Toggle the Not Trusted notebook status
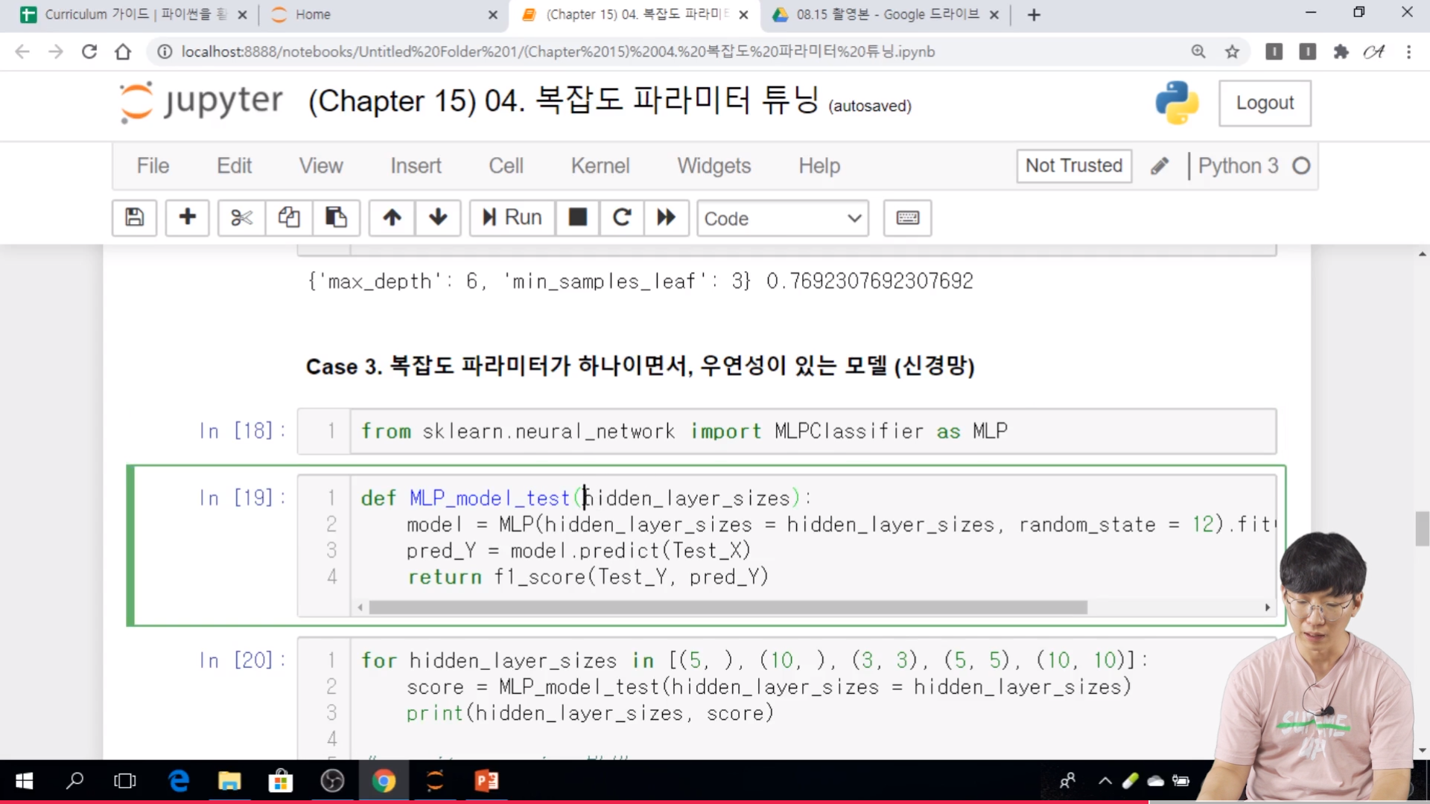The width and height of the screenshot is (1430, 804). tap(1073, 165)
